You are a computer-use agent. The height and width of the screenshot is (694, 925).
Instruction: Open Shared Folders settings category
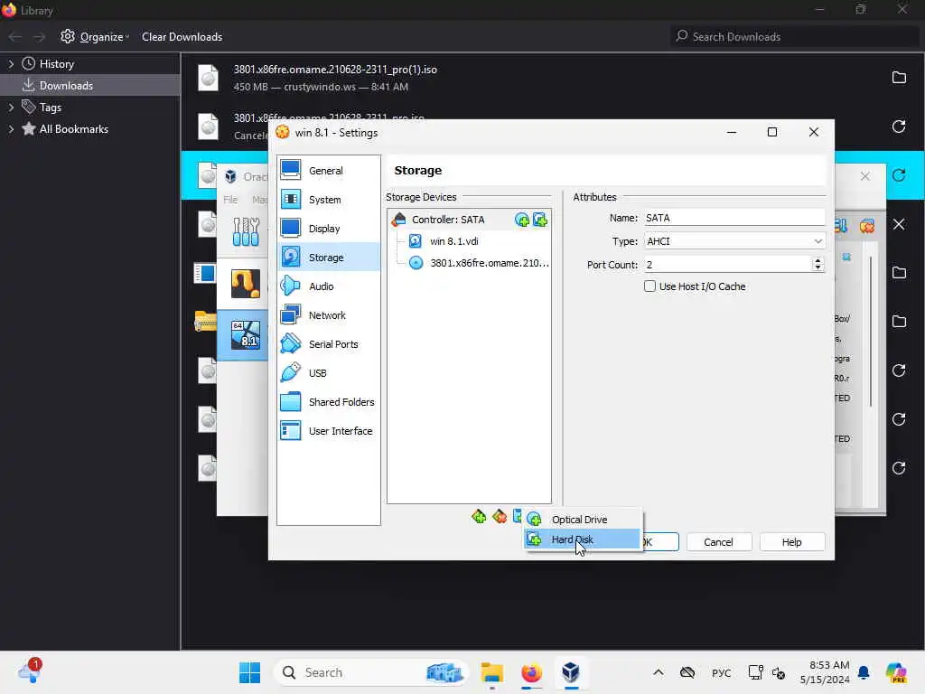(x=329, y=402)
